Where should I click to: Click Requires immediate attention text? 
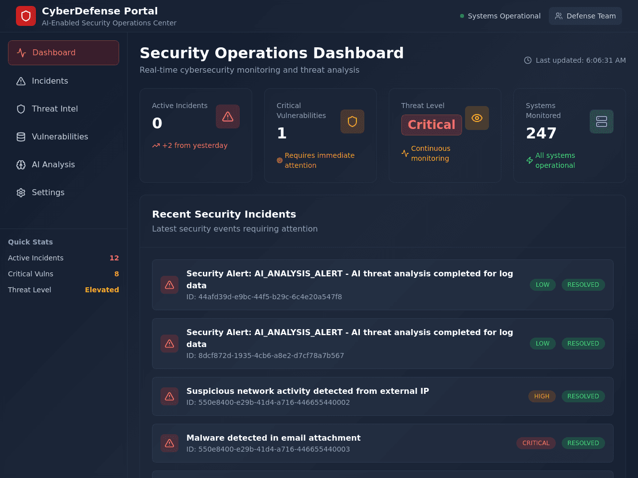(319, 160)
